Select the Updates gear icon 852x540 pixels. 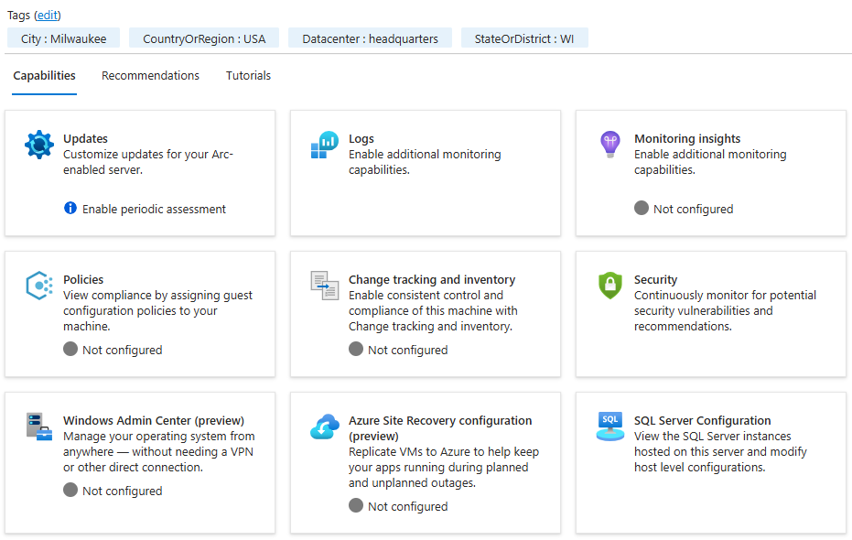tap(38, 145)
